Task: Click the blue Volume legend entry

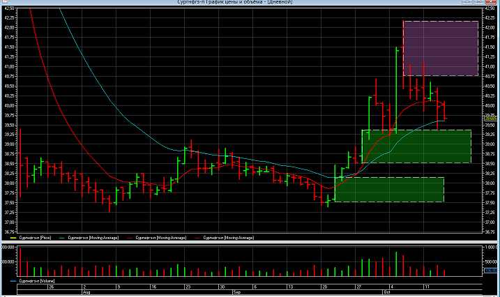Action: tap(33, 281)
